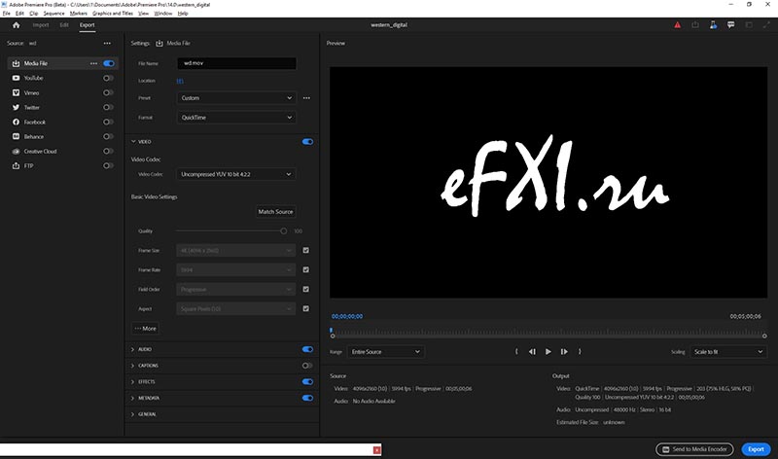Select the Behance destination icon
Viewport: 778px width, 459px height.
coord(16,136)
